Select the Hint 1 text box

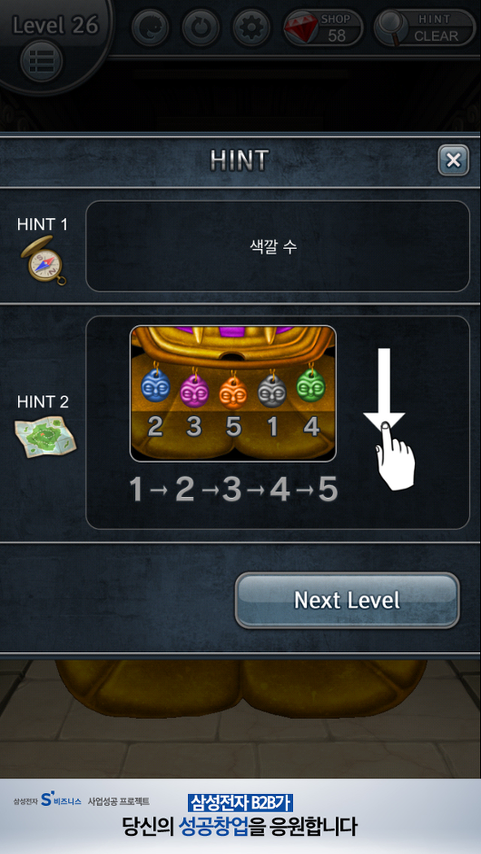(x=278, y=246)
